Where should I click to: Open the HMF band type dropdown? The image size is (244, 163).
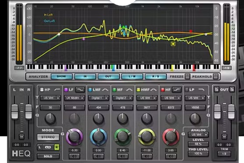tap(147, 98)
